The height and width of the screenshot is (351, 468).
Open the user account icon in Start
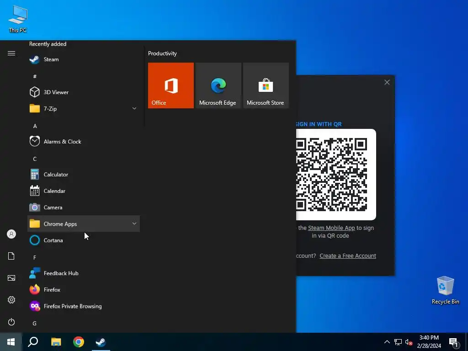[x=11, y=234]
